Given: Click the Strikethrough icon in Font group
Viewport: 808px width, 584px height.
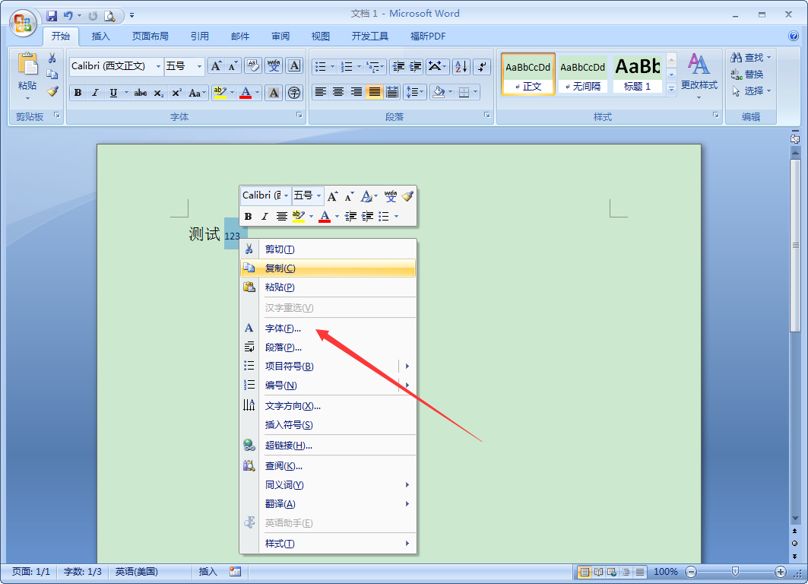Looking at the screenshot, I should [140, 92].
